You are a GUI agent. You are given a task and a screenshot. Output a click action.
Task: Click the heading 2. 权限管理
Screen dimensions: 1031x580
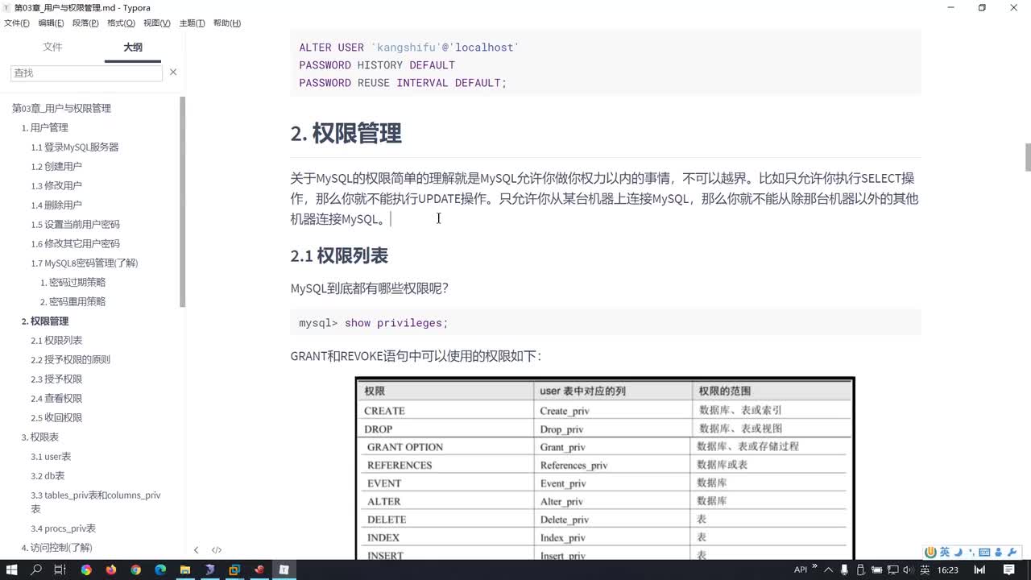[x=346, y=133]
